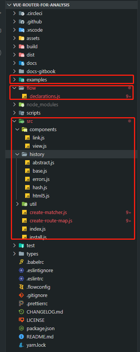140x352 pixels.
Task: Expand the .github folder chevron
Action: [14, 22]
